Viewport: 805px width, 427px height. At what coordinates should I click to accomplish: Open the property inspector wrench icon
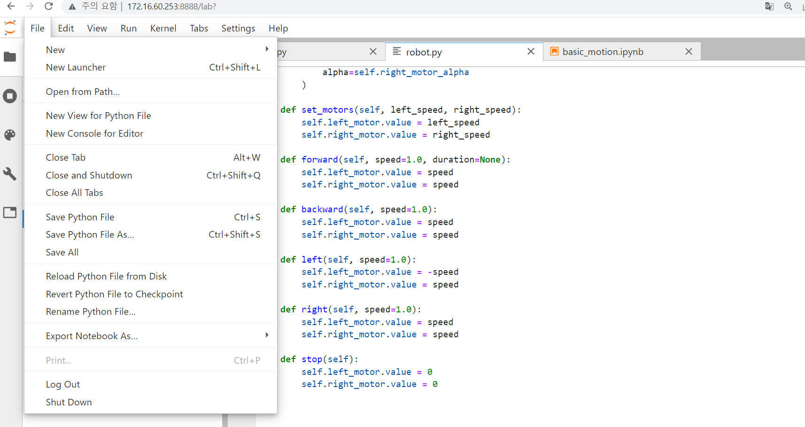10,174
